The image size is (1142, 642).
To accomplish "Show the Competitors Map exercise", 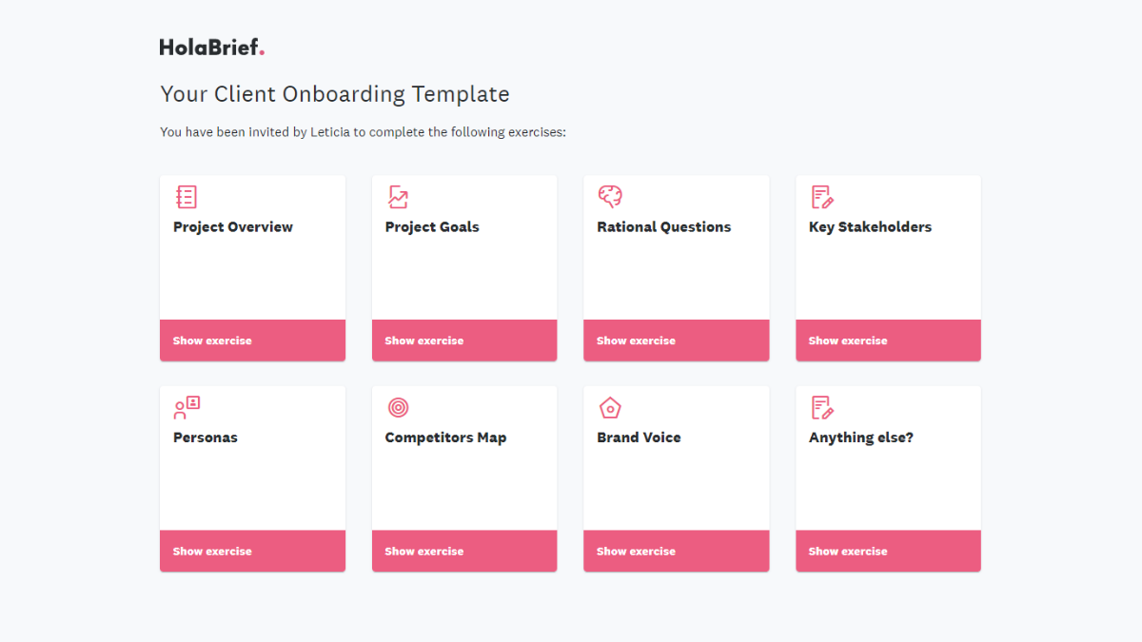I will point(464,551).
